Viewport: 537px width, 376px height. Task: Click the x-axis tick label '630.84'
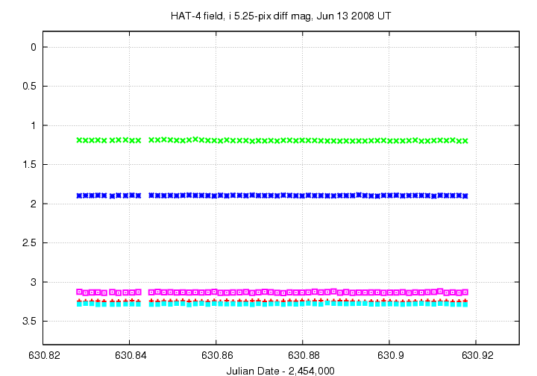(131, 355)
